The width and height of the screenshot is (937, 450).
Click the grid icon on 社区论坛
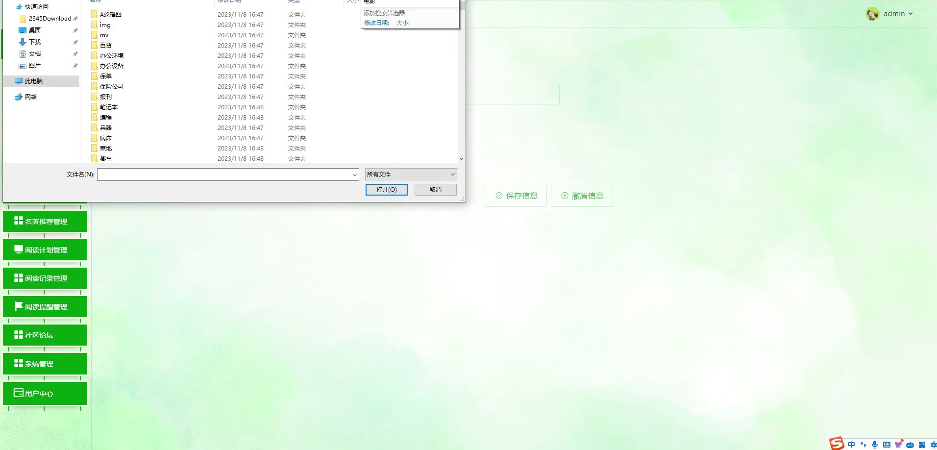point(19,334)
